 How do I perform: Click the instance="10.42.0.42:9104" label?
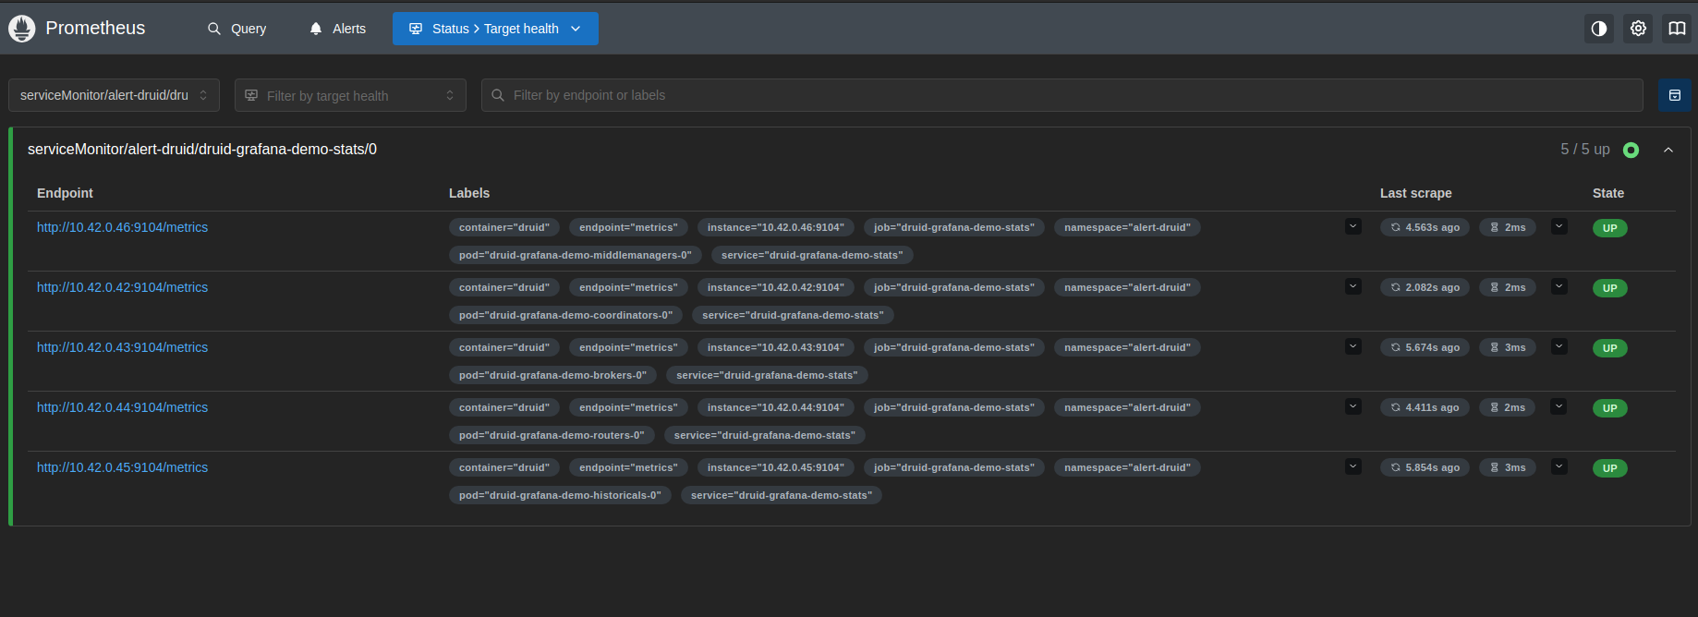[776, 287]
